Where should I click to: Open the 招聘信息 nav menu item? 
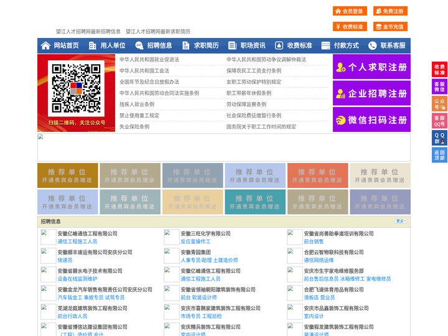pos(159,45)
